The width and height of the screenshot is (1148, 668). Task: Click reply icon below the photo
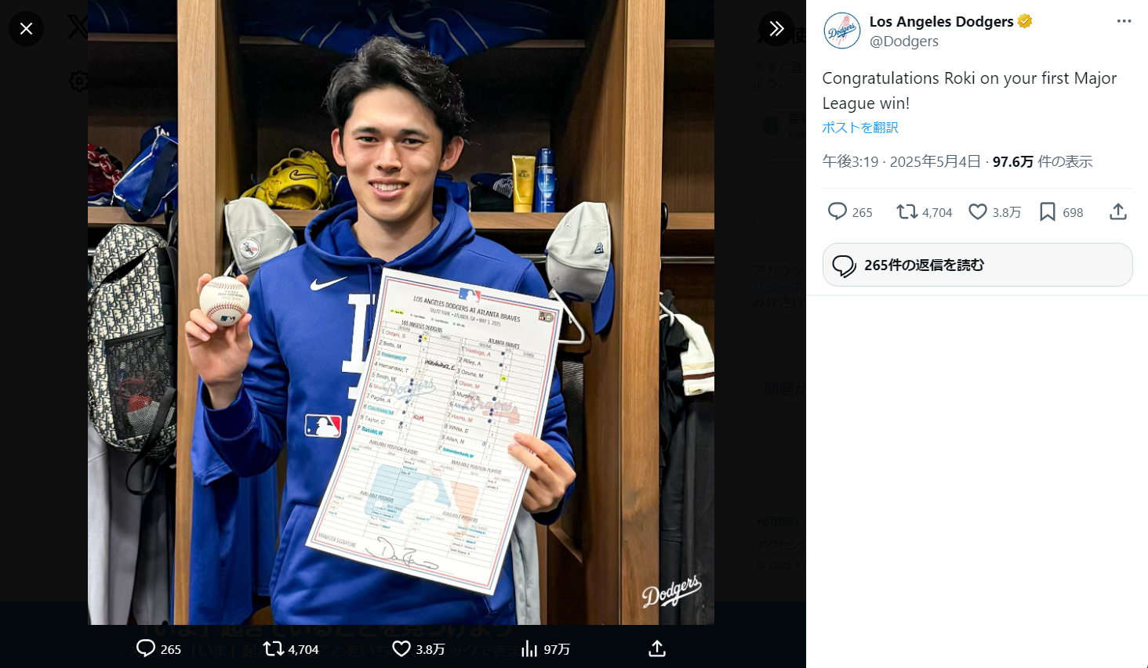[x=146, y=648]
